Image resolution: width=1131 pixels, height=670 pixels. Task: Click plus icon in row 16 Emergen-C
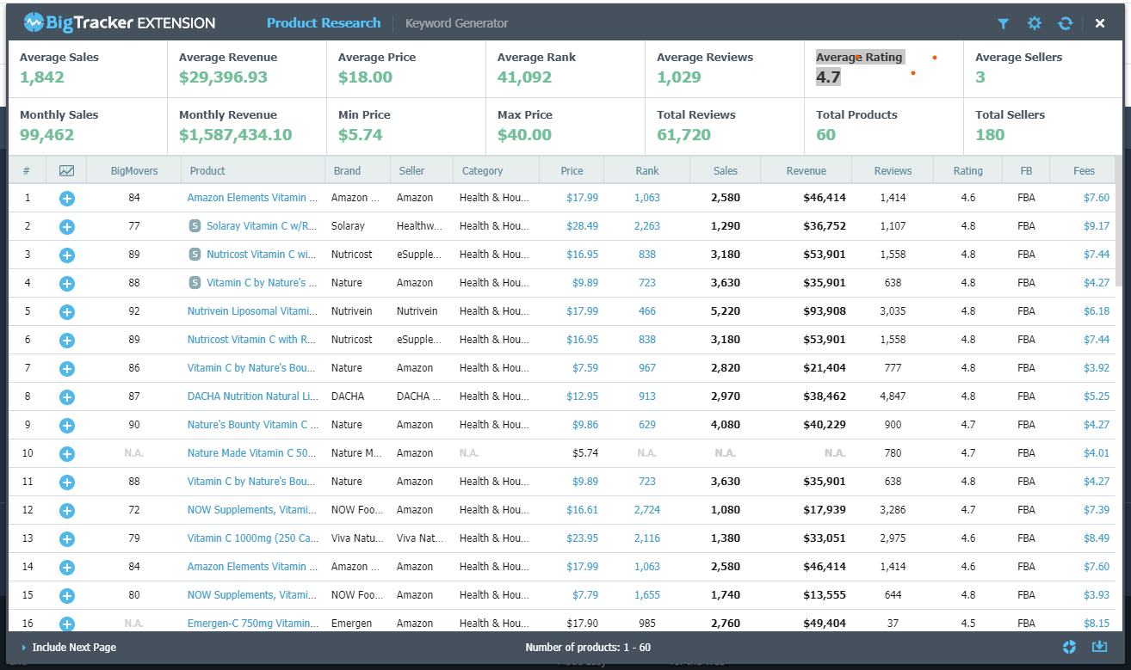[67, 624]
